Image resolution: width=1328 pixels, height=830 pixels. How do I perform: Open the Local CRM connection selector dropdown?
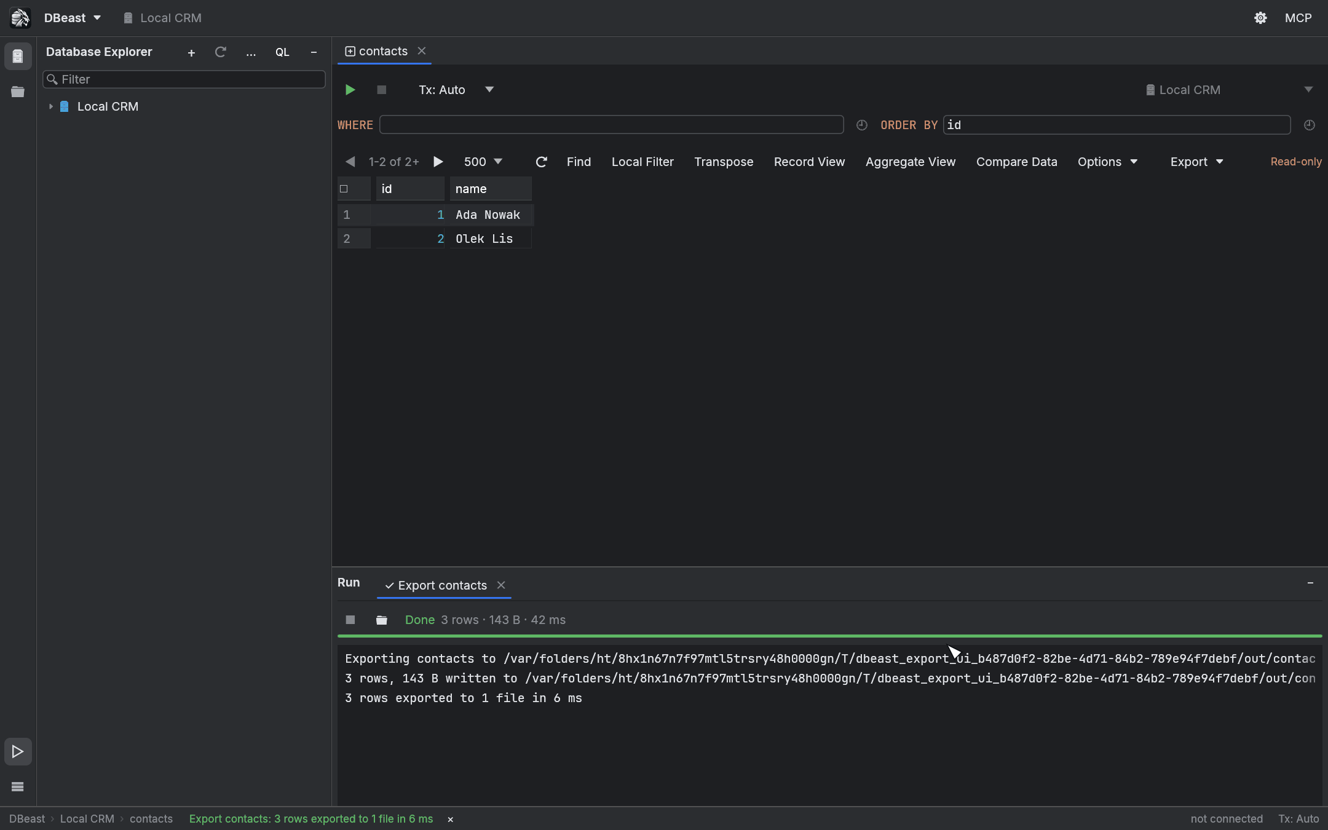(x=1230, y=90)
